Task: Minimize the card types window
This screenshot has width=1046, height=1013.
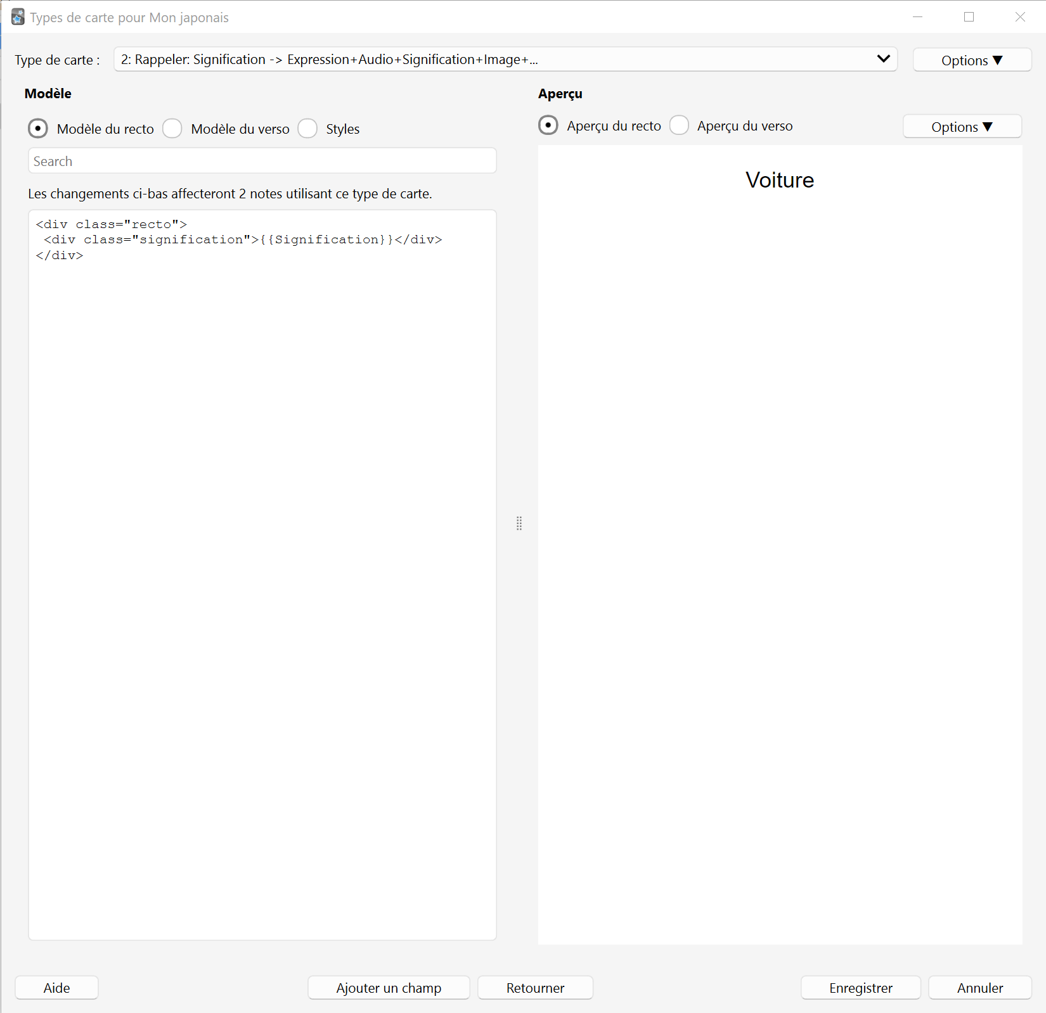Action: (917, 17)
